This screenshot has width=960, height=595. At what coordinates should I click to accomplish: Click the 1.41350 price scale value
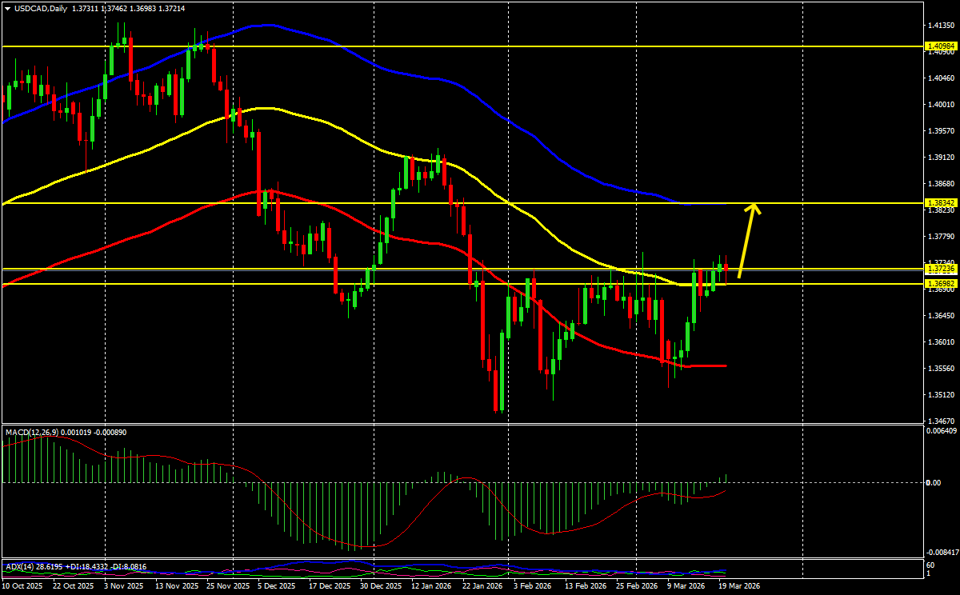[x=941, y=25]
